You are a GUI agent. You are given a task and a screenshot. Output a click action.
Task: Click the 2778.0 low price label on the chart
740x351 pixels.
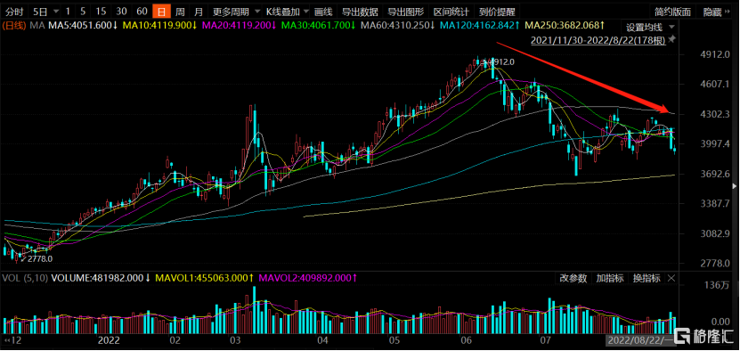40,259
